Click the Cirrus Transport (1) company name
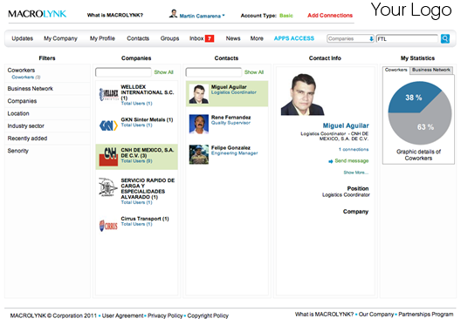This screenshot has width=461, height=332. pyautogui.click(x=145, y=219)
